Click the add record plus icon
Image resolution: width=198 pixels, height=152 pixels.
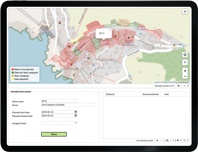178,140
